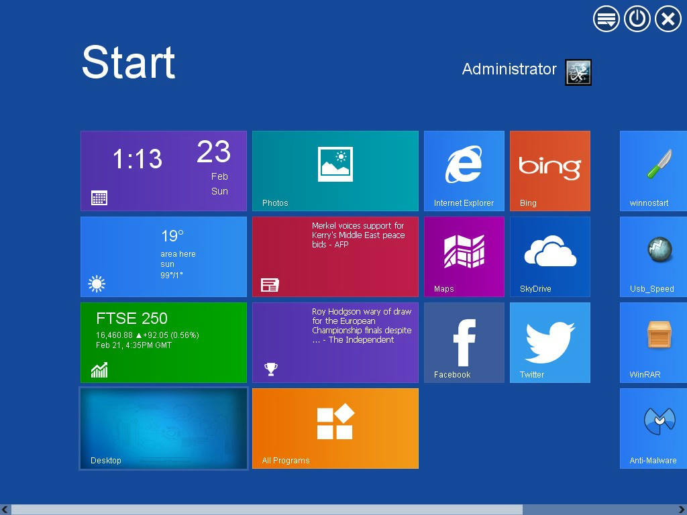
Task: Click the calendar icon on clock tile
Action: [99, 198]
